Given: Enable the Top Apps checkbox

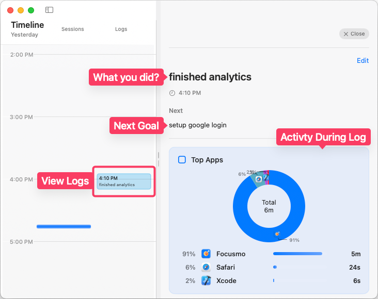Looking at the screenshot, I should [x=182, y=160].
